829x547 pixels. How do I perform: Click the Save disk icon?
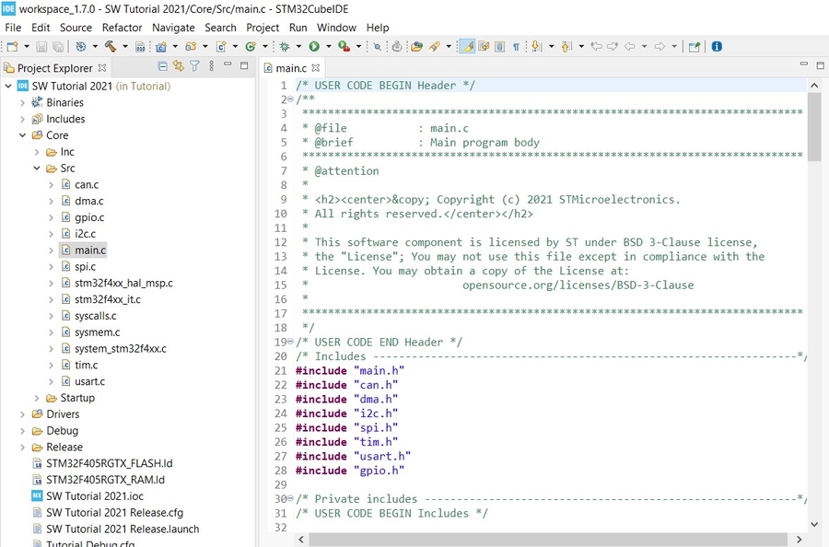pyautogui.click(x=40, y=46)
